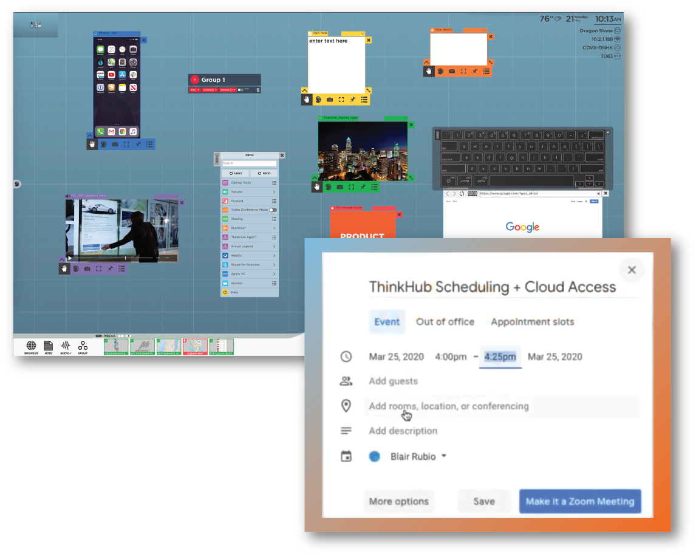Select the Event tab in the scheduling dialog
The height and width of the screenshot is (557, 696).
pos(387,322)
